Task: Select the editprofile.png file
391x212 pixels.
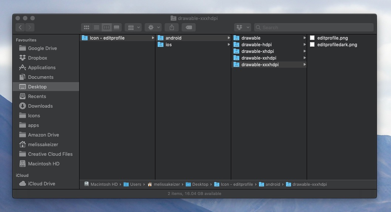Action: click(x=342, y=38)
